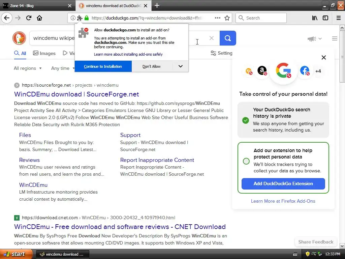345x259 pixels.
Task: Open a new tab with plus button
Action: click(157, 5)
